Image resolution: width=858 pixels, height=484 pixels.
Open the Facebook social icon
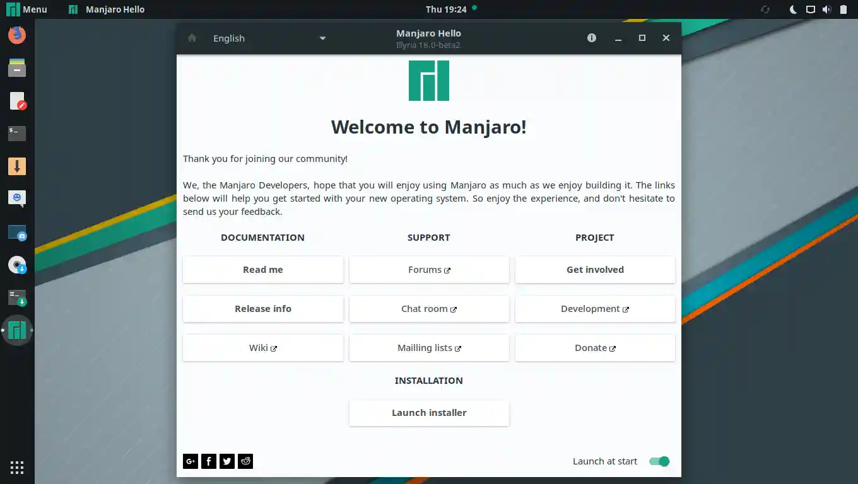209,461
